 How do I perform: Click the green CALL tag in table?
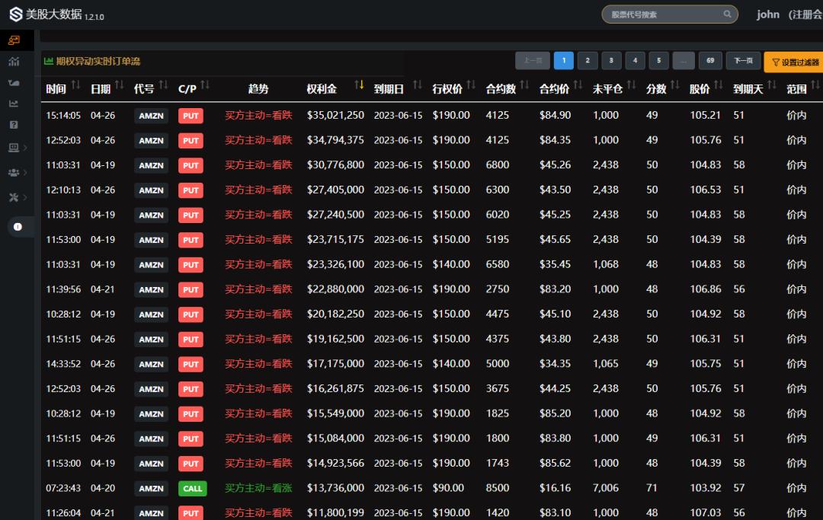point(193,489)
